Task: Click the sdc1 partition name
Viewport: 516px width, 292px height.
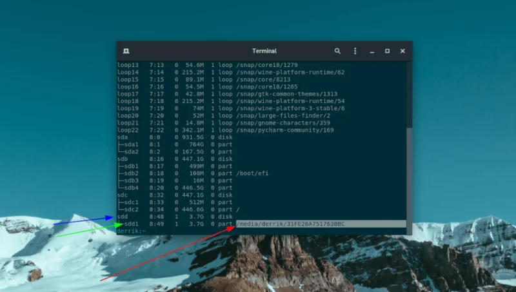Action: click(131, 202)
